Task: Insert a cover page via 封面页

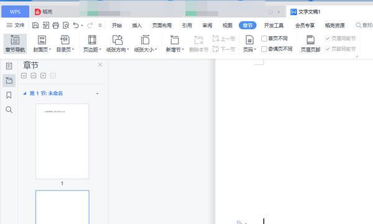Action: point(42,44)
